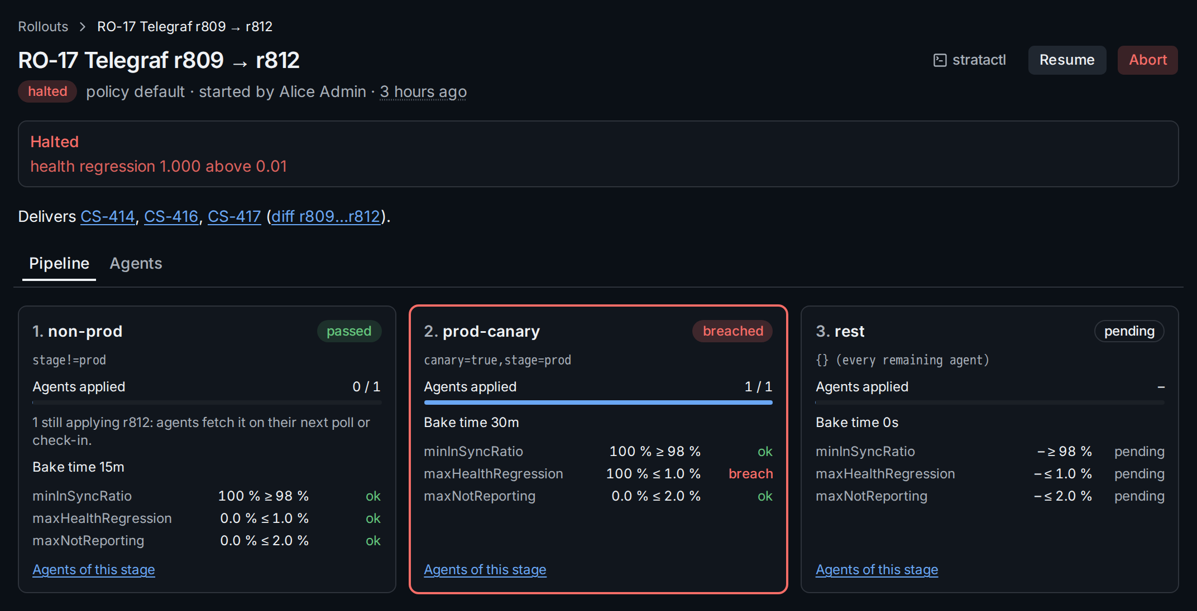Click the red 'Halted' banner heading
Image resolution: width=1197 pixels, height=611 pixels.
point(54,142)
